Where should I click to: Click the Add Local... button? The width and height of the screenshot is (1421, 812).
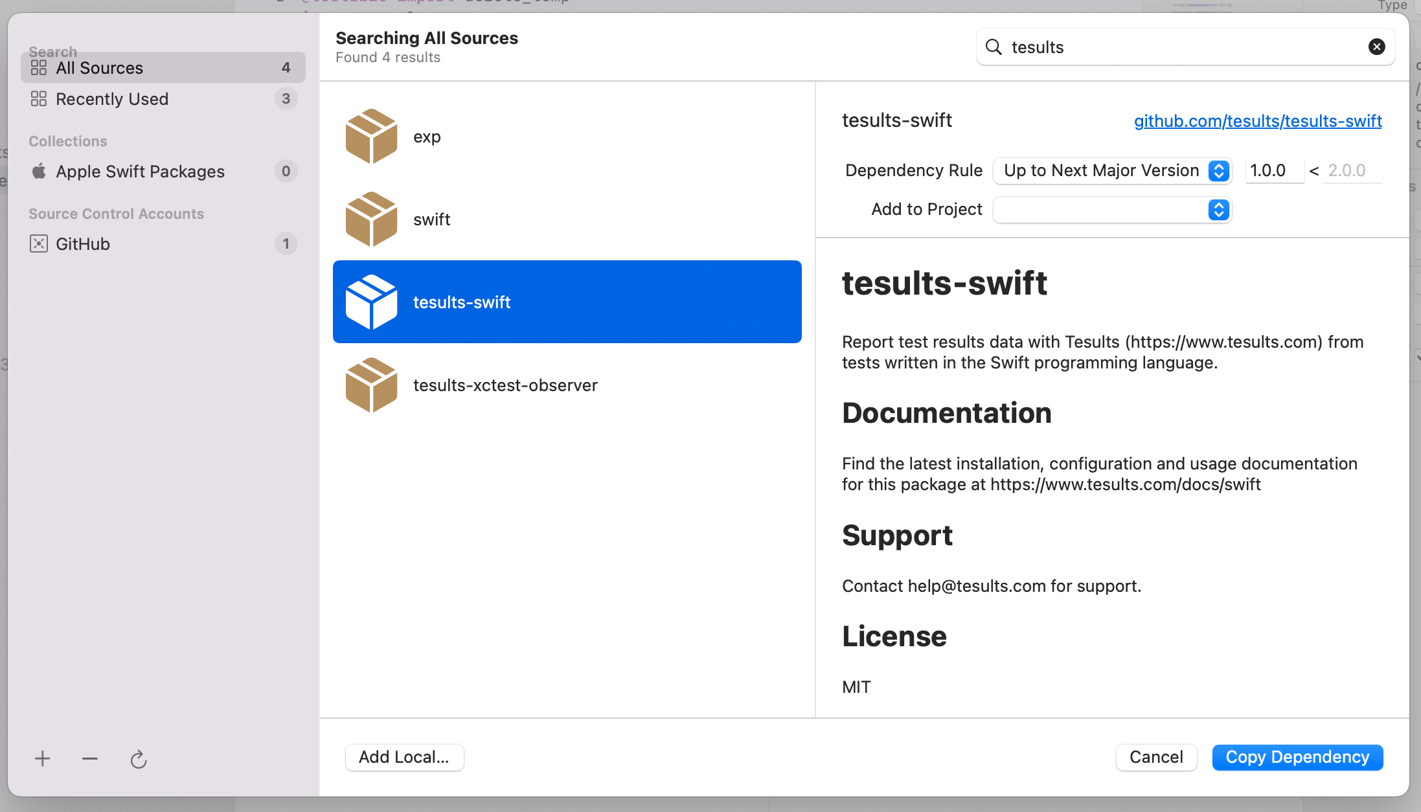tap(404, 757)
